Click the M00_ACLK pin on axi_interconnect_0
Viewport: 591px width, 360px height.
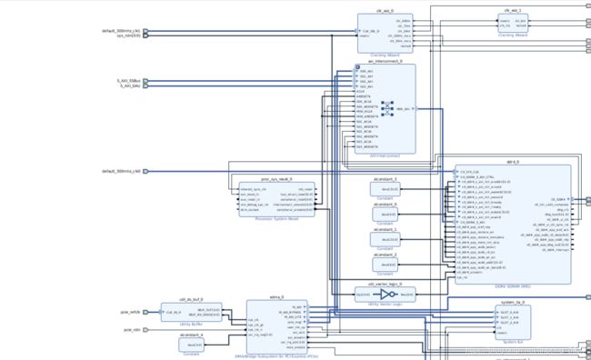click(x=364, y=112)
